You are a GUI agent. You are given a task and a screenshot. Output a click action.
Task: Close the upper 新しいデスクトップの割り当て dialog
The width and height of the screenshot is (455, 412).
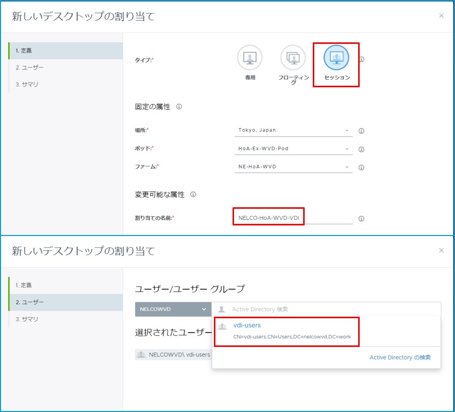click(441, 16)
